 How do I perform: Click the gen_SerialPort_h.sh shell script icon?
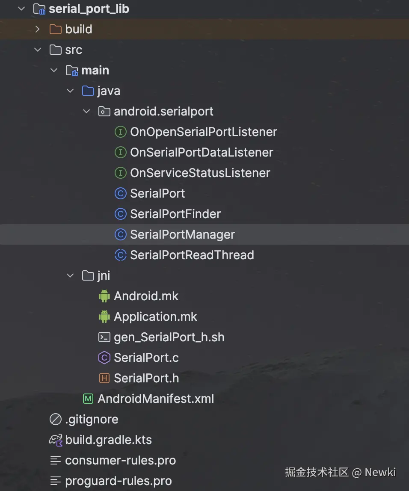[x=104, y=337]
